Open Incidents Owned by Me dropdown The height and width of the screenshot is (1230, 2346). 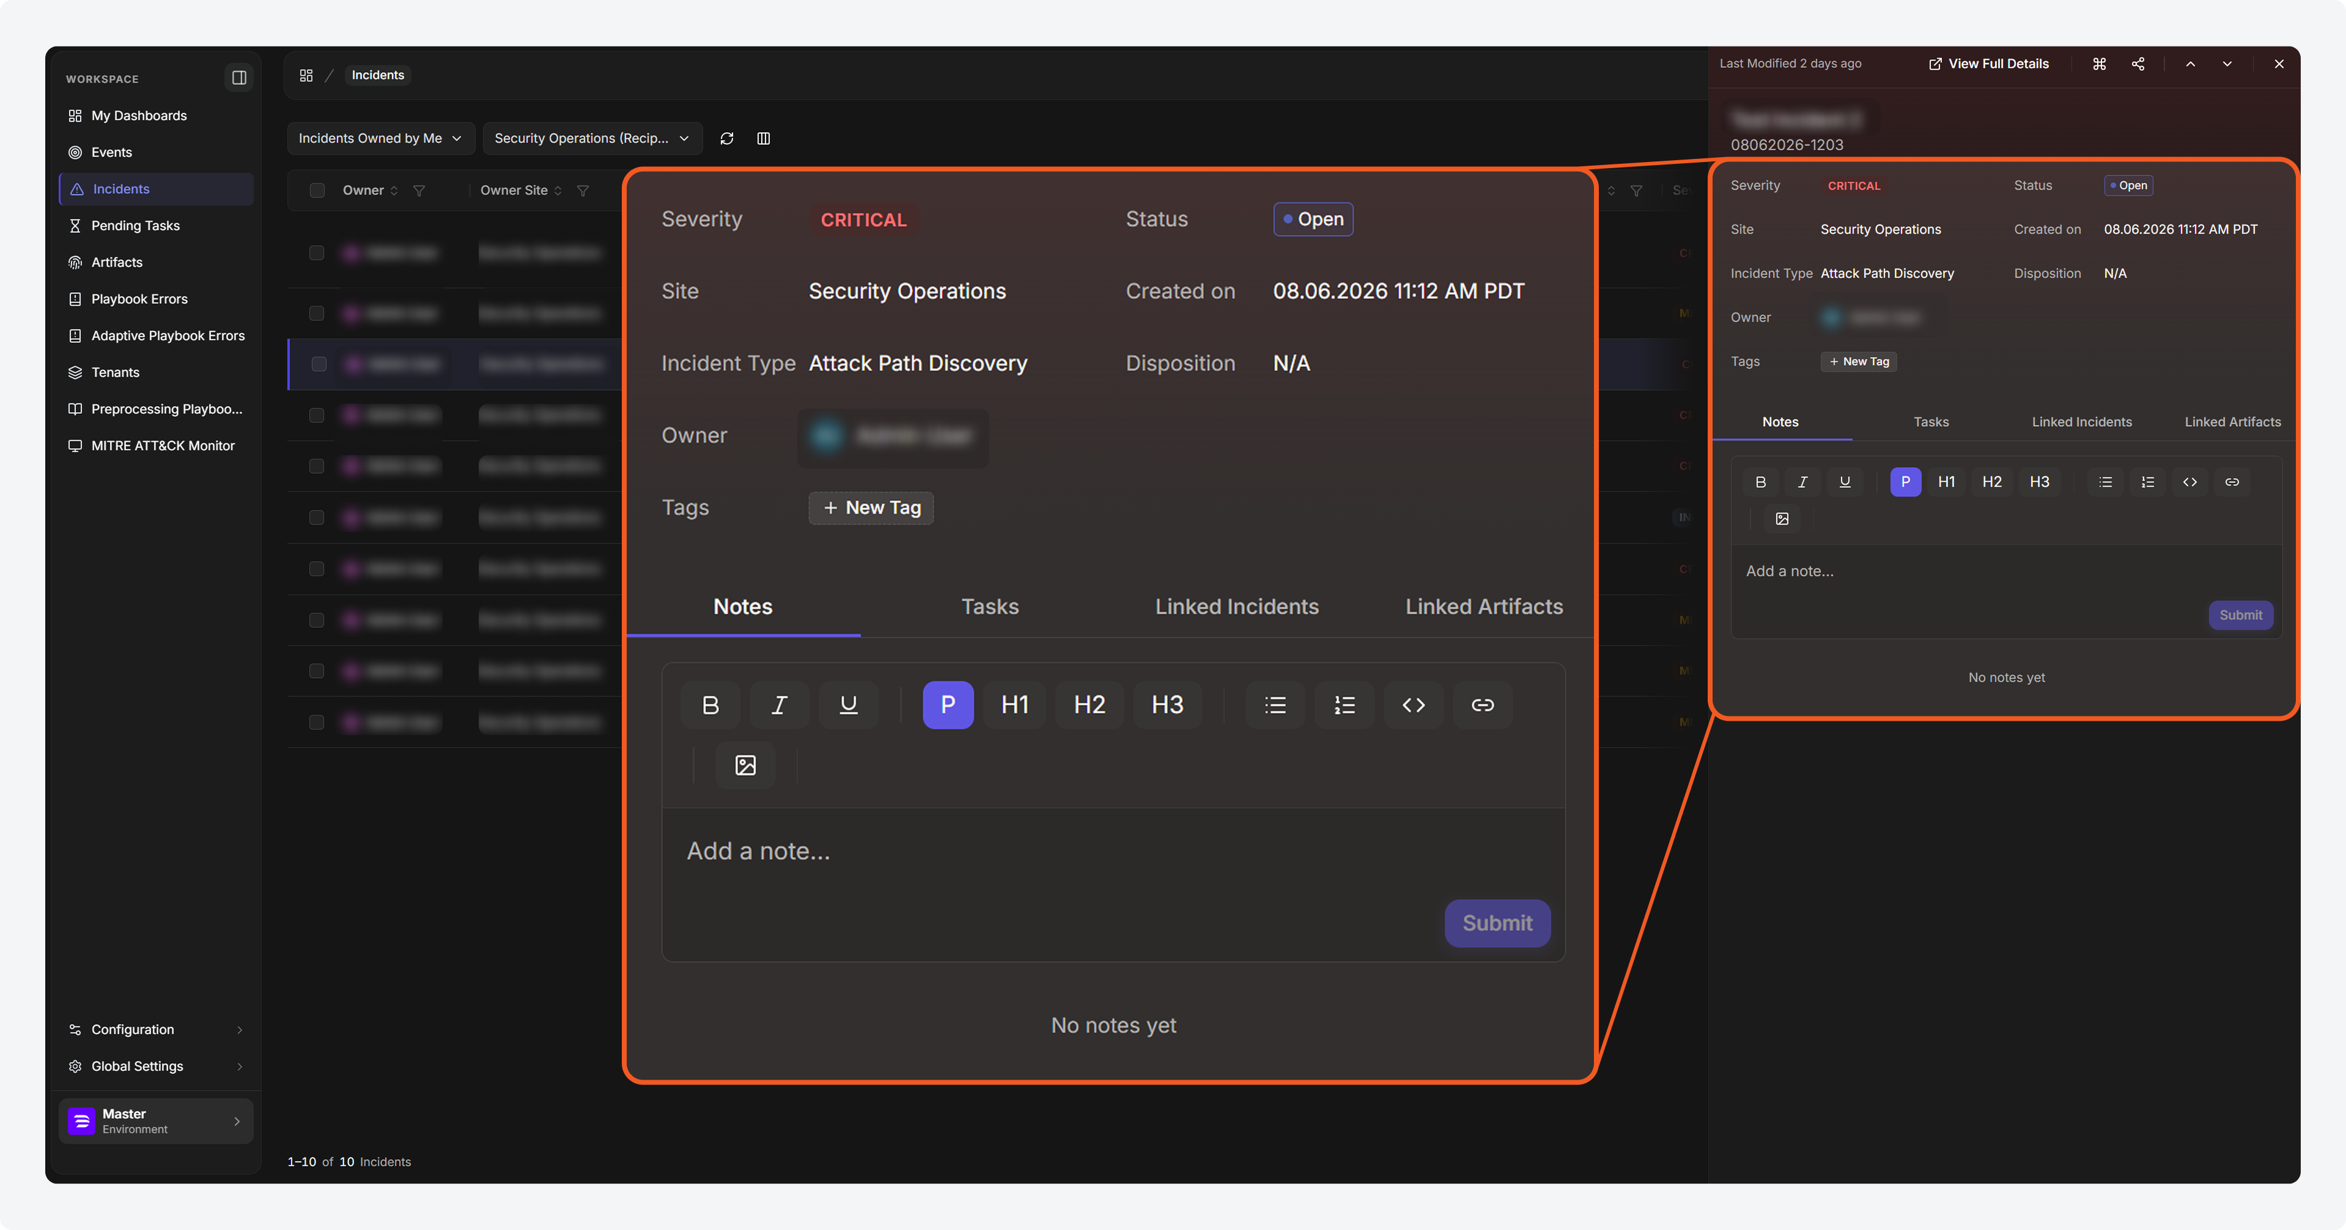[381, 138]
